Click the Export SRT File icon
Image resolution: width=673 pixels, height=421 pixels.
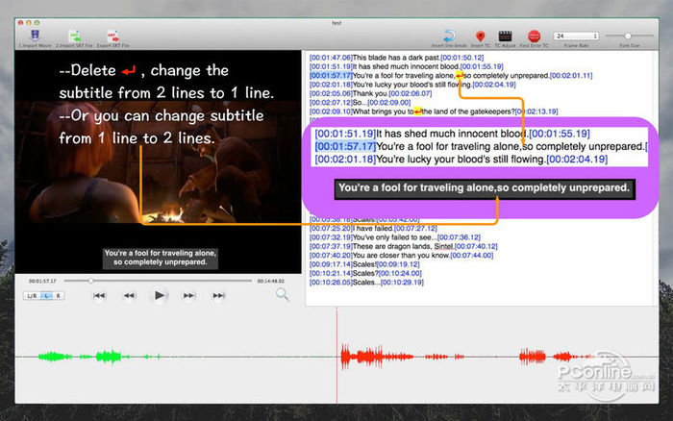(113, 36)
